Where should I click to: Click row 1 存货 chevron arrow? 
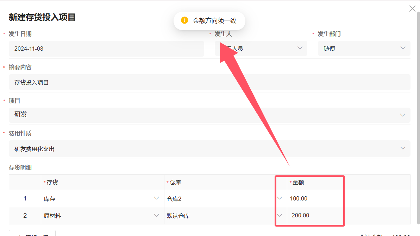click(157, 198)
